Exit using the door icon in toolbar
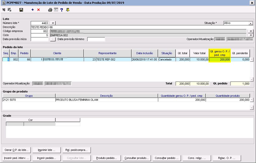Screen dimensions: 256x163 coord(68,10)
